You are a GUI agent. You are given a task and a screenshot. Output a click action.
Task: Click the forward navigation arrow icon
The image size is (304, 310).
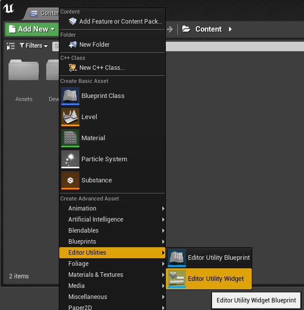click(x=170, y=30)
